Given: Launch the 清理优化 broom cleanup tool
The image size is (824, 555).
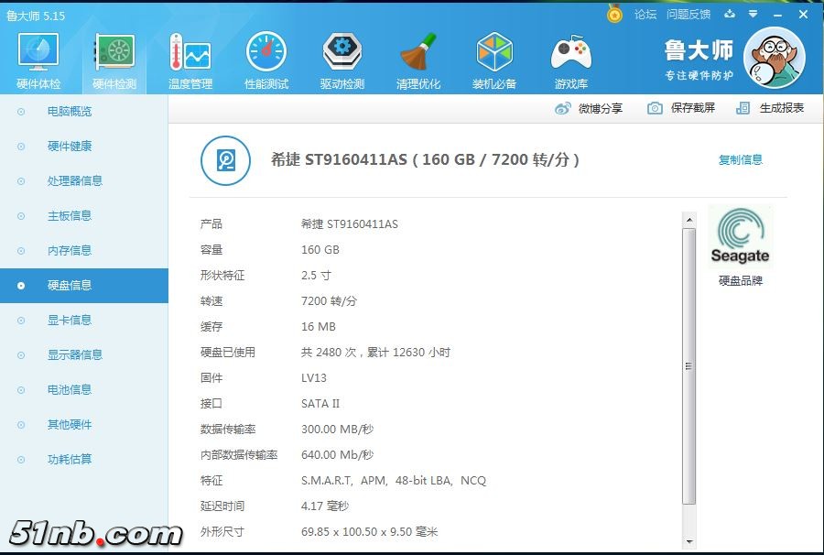Looking at the screenshot, I should click(x=418, y=61).
